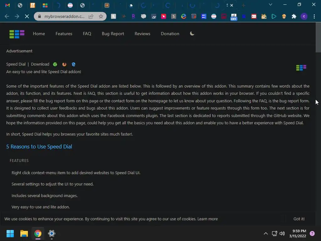Open 5 Reasons to Use Speed Dial heading
321x241 pixels.
(39, 147)
